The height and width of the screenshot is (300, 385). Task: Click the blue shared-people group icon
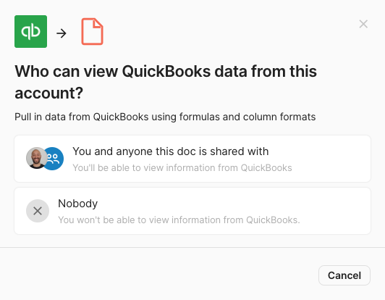pyautogui.click(x=54, y=159)
